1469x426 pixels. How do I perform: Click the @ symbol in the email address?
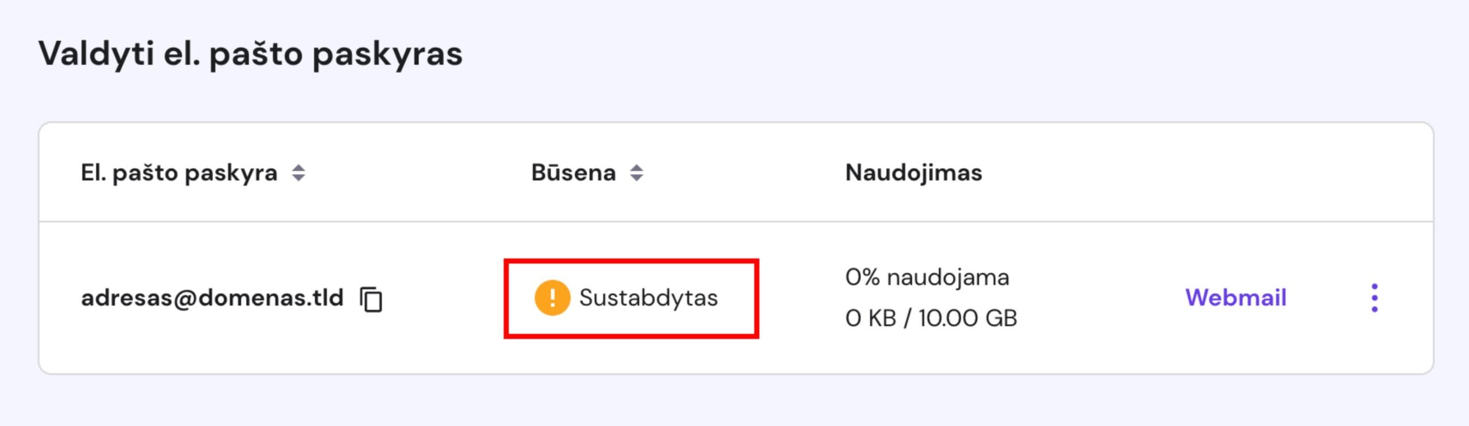pyautogui.click(x=185, y=298)
